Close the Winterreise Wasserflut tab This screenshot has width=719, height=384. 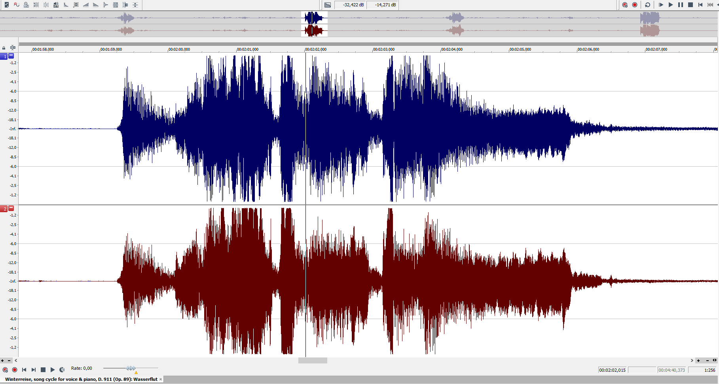[161, 379]
